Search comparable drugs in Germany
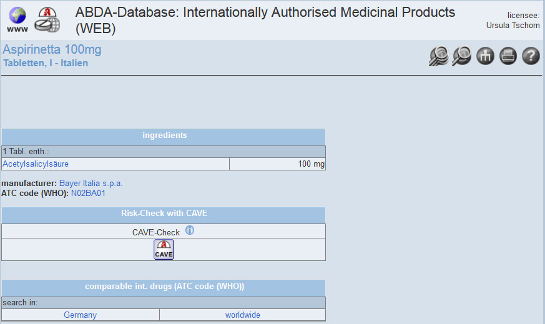This screenshot has width=545, height=324. click(81, 315)
